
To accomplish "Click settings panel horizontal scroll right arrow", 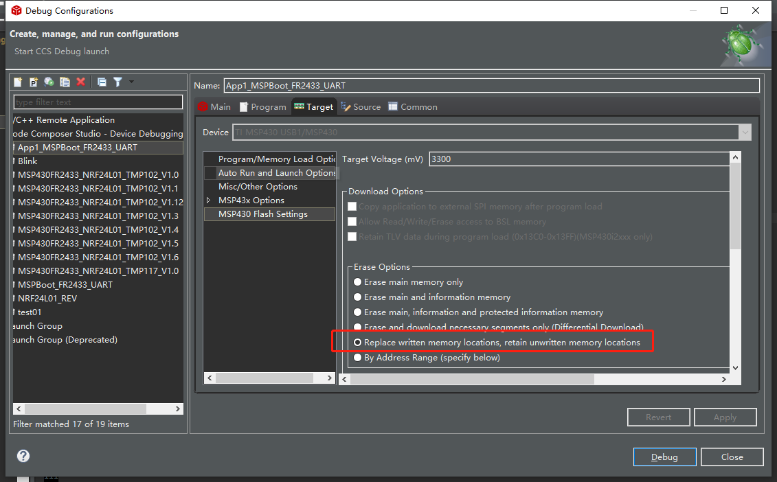I will [724, 379].
